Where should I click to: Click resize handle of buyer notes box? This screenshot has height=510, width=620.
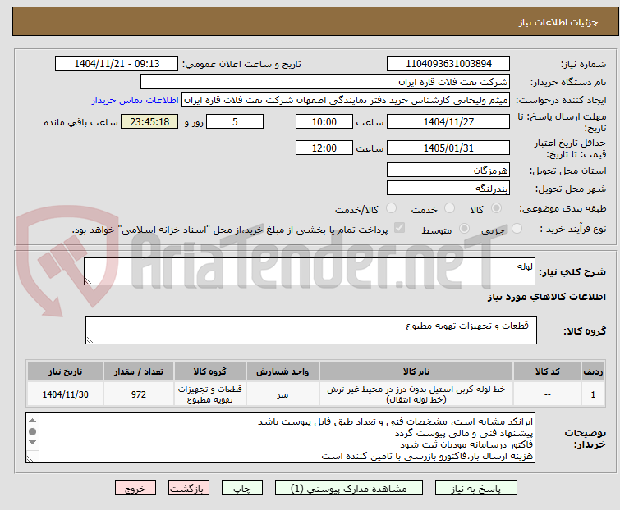click(30, 458)
